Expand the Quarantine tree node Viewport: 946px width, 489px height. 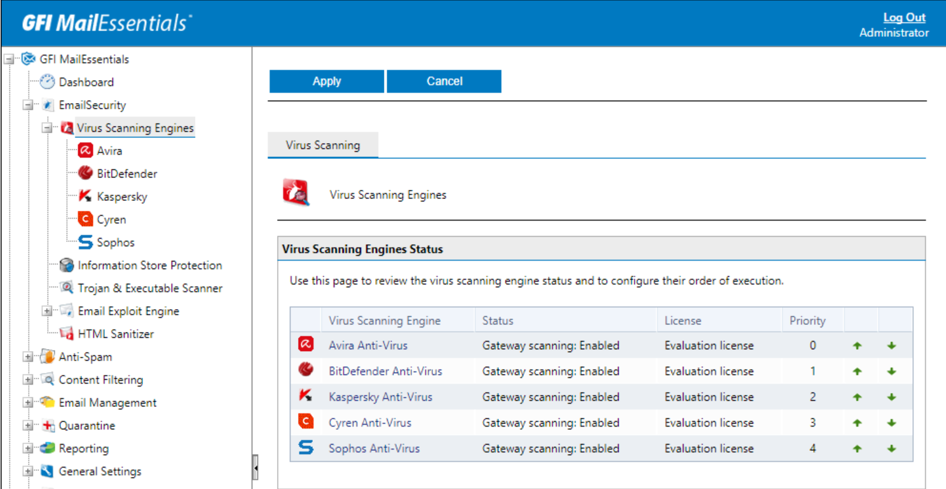[28, 425]
